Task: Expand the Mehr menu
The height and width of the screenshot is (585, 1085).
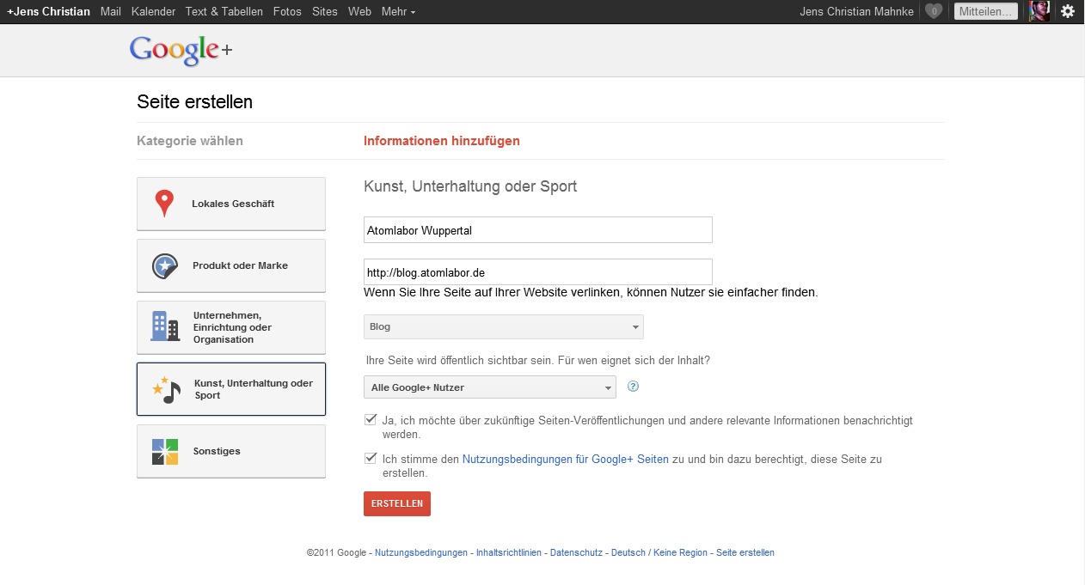Action: [x=398, y=11]
